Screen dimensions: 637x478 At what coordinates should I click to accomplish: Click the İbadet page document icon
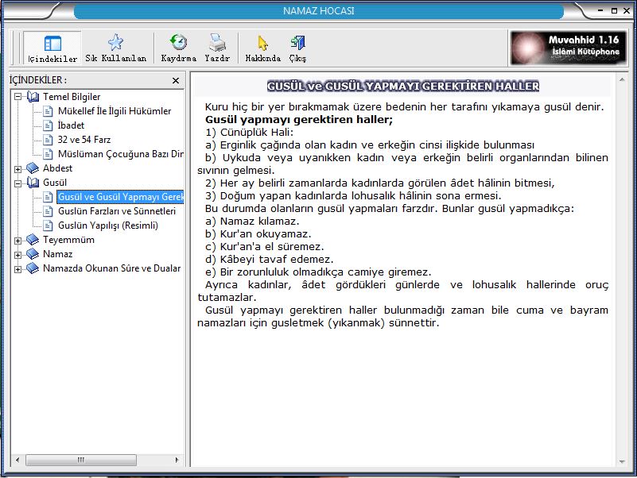pos(48,125)
